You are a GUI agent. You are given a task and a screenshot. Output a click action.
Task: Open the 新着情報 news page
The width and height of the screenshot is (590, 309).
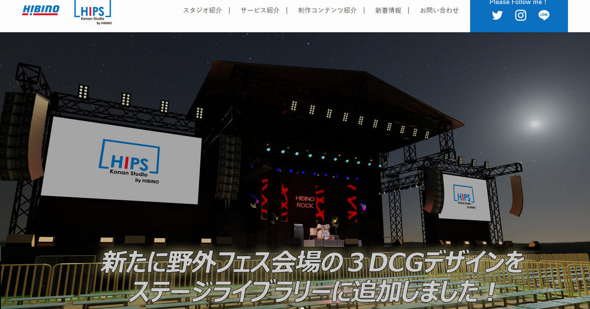click(x=388, y=10)
